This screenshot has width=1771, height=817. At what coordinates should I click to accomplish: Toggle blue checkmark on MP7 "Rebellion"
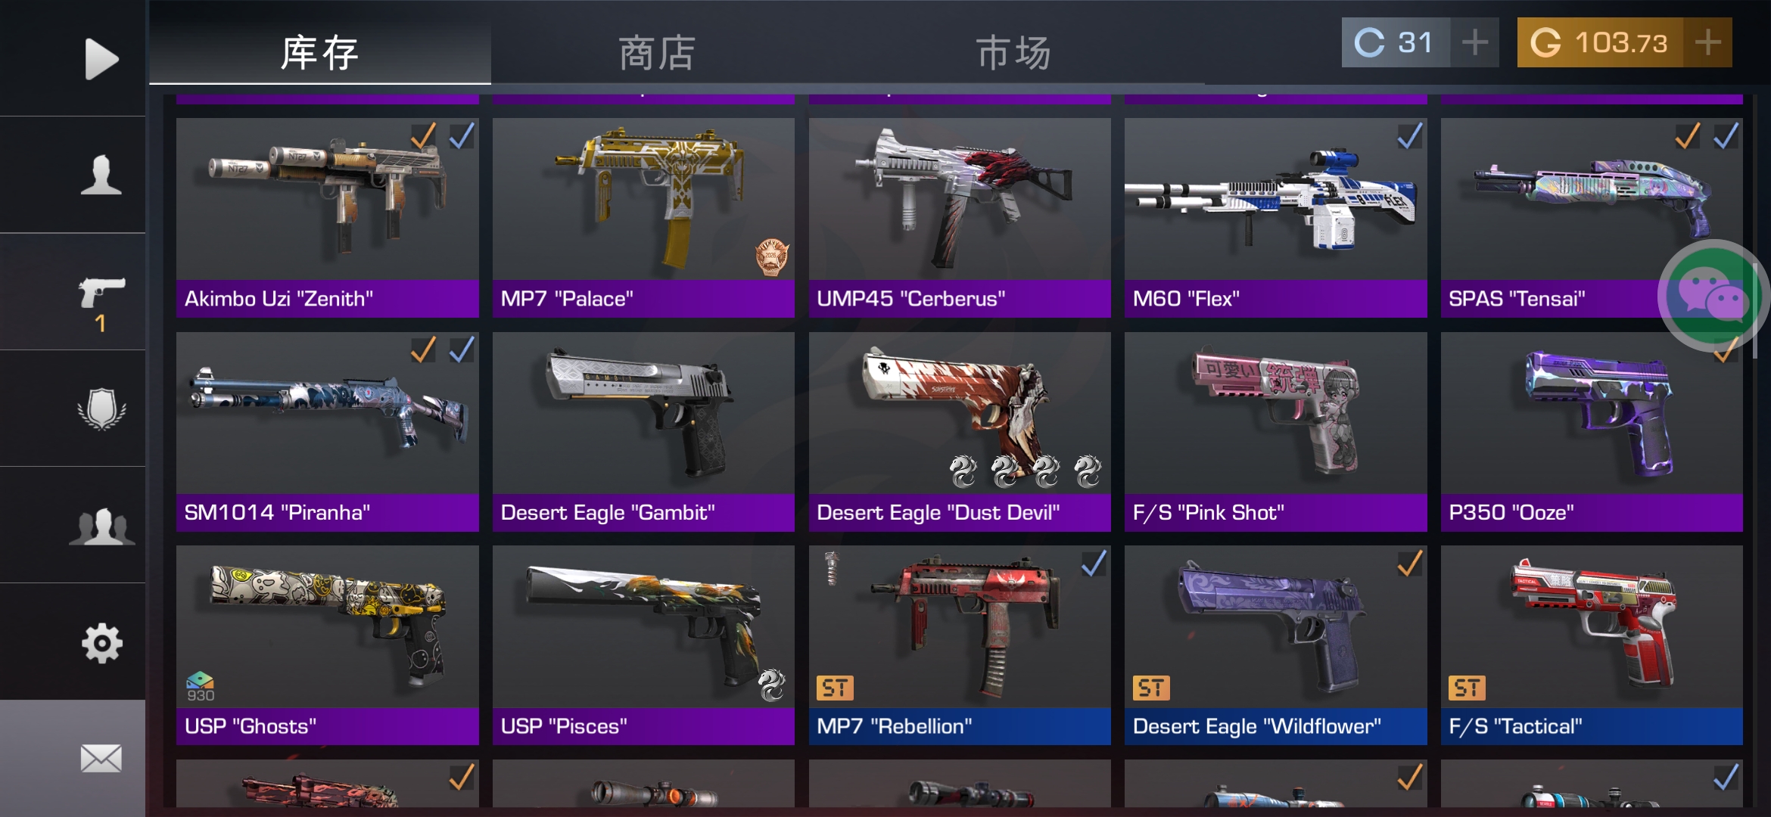(1094, 564)
